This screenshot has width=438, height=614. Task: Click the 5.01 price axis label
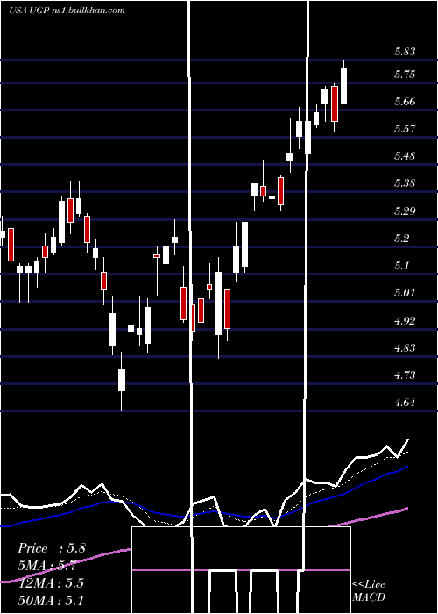click(x=405, y=293)
